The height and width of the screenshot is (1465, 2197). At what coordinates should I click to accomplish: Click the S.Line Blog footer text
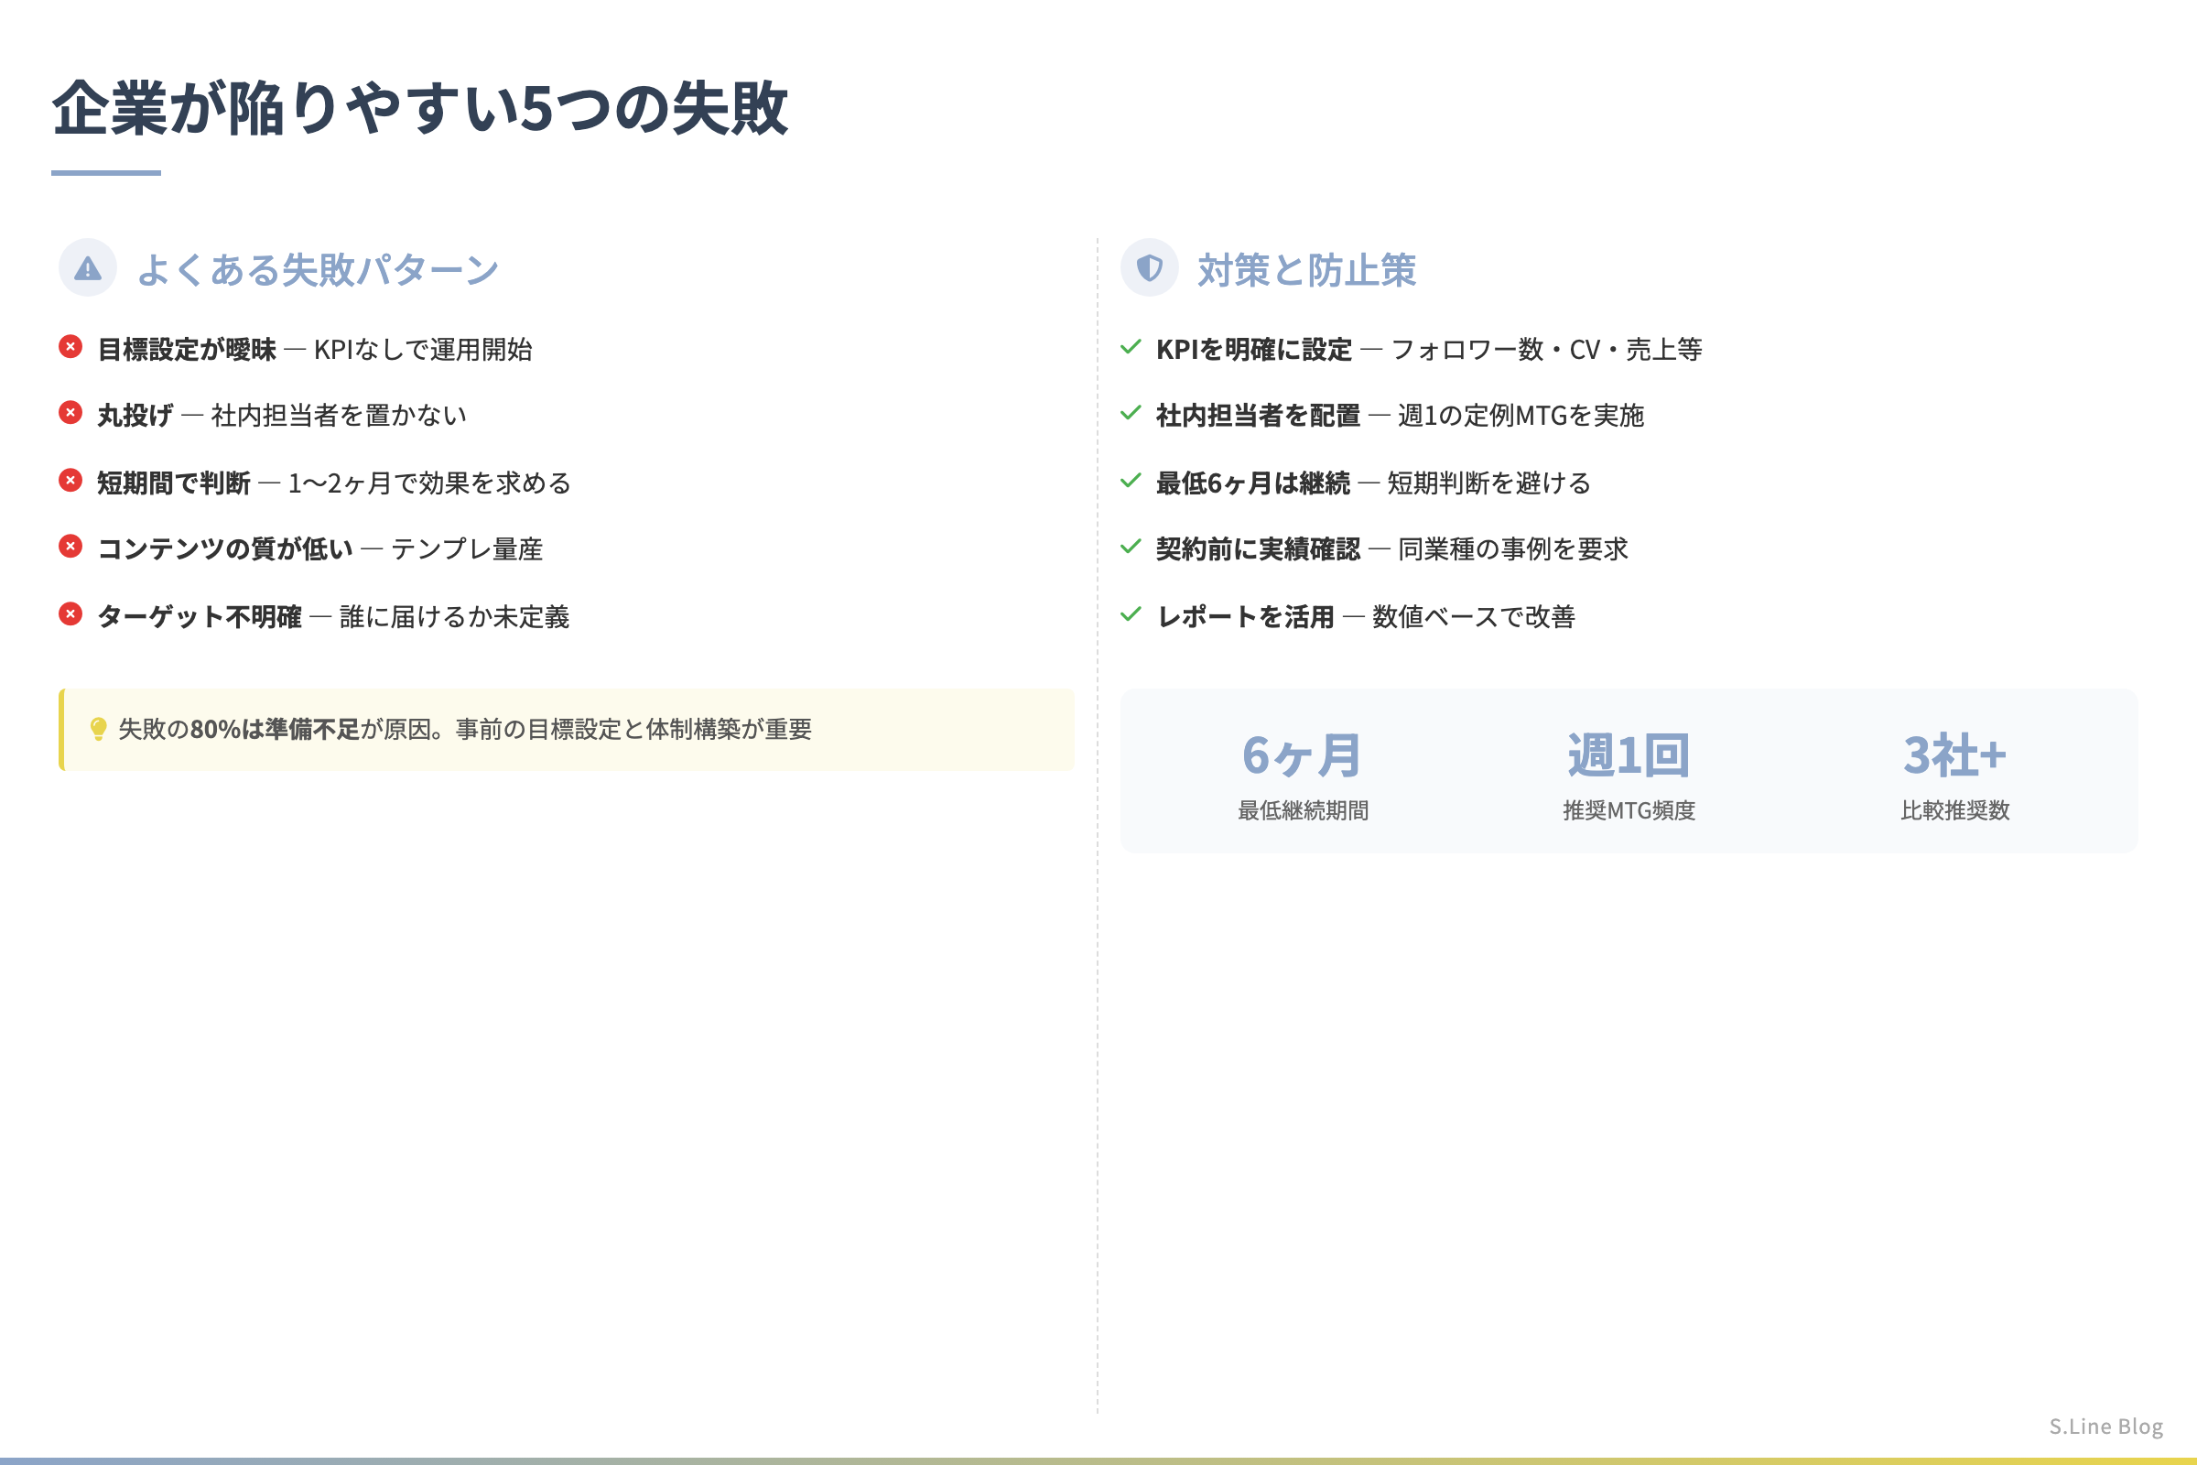coord(2106,1427)
